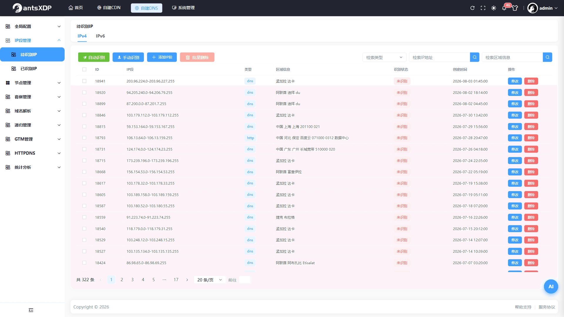Collapse sidebar using bottom menu icon
Screen dimensions: 564x317
pos(31,310)
